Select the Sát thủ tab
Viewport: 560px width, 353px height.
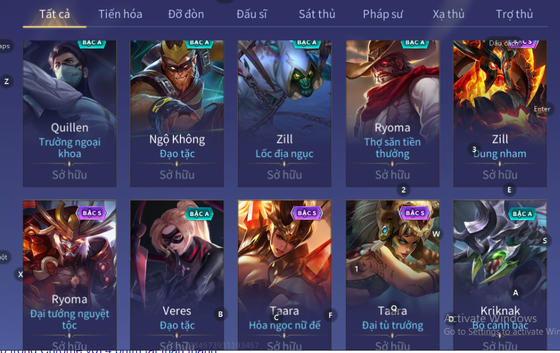(317, 14)
